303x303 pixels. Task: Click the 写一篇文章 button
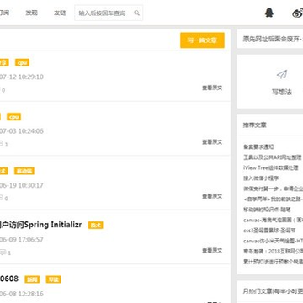pyautogui.click(x=202, y=40)
